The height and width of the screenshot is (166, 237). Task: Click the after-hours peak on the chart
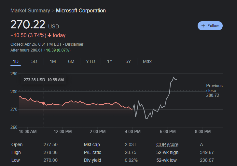(x=174, y=78)
